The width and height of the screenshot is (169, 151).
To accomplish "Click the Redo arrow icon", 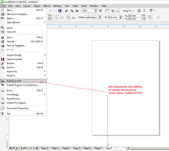I will click(x=50, y=11).
